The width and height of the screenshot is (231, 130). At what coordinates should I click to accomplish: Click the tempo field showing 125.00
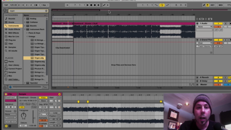(x=13, y=5)
